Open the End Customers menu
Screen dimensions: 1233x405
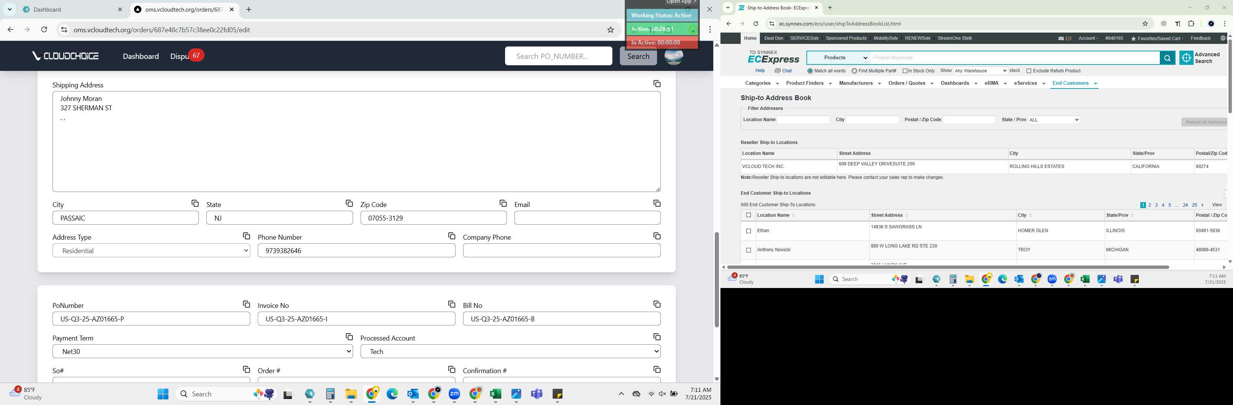coord(1075,83)
